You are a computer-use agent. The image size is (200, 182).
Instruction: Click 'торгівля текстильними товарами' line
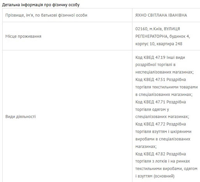pos(166,87)
